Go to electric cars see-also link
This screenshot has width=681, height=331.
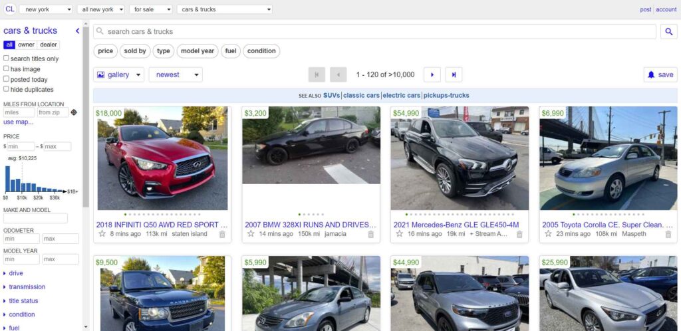[401, 96]
